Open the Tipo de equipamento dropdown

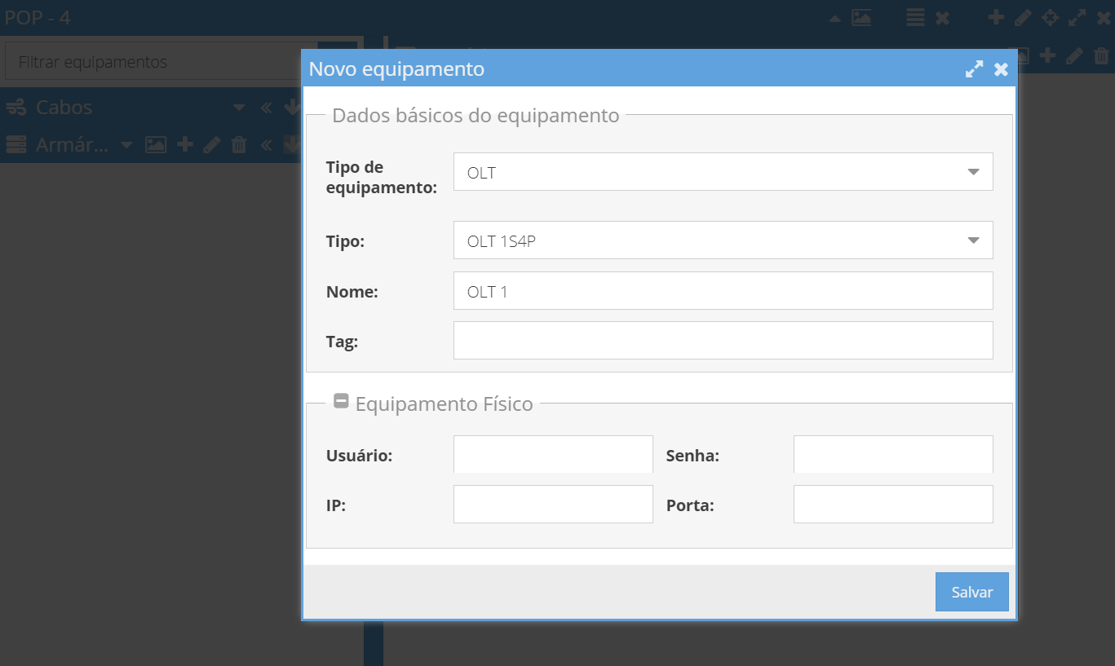[x=723, y=171]
